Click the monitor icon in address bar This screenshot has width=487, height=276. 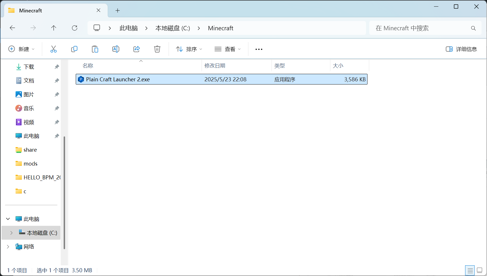click(x=97, y=28)
